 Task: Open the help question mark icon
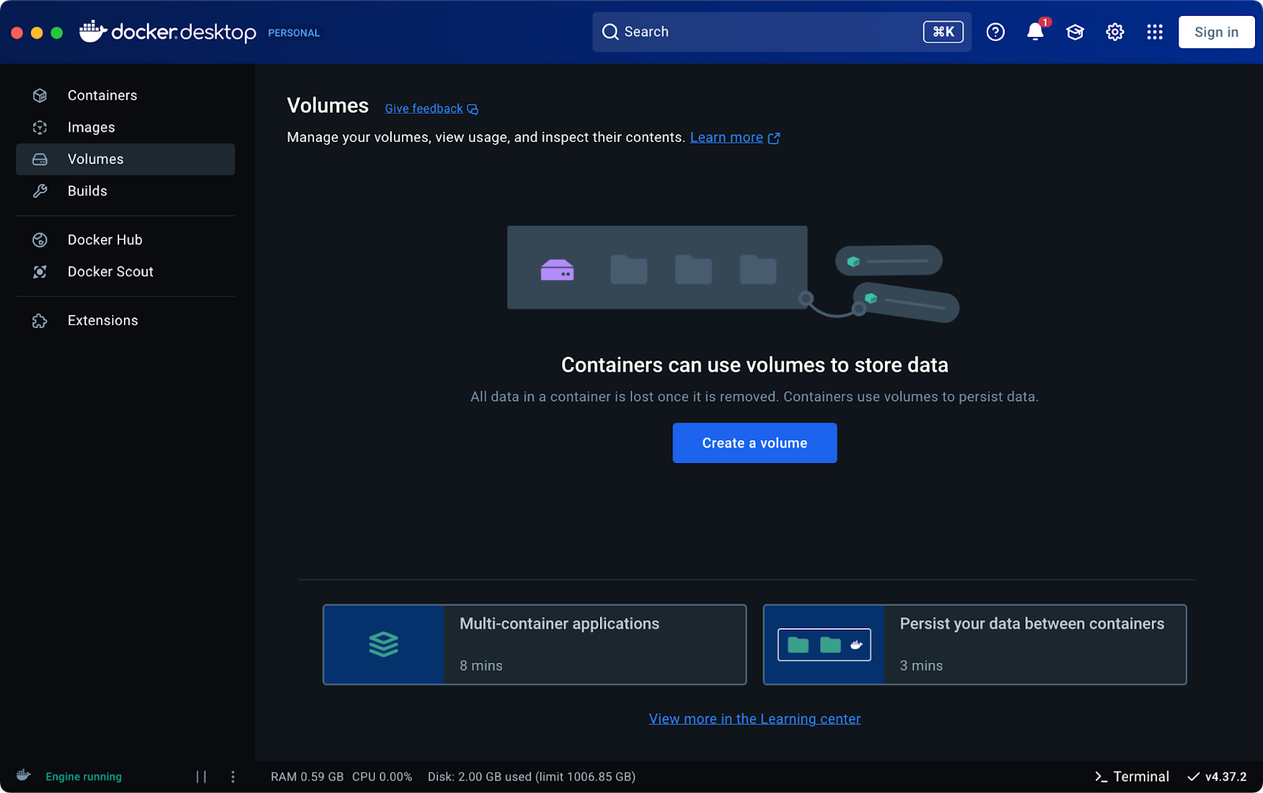point(995,32)
